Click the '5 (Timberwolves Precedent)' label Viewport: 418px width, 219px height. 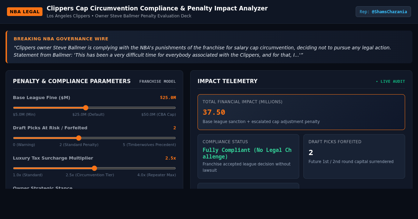pos(149,145)
